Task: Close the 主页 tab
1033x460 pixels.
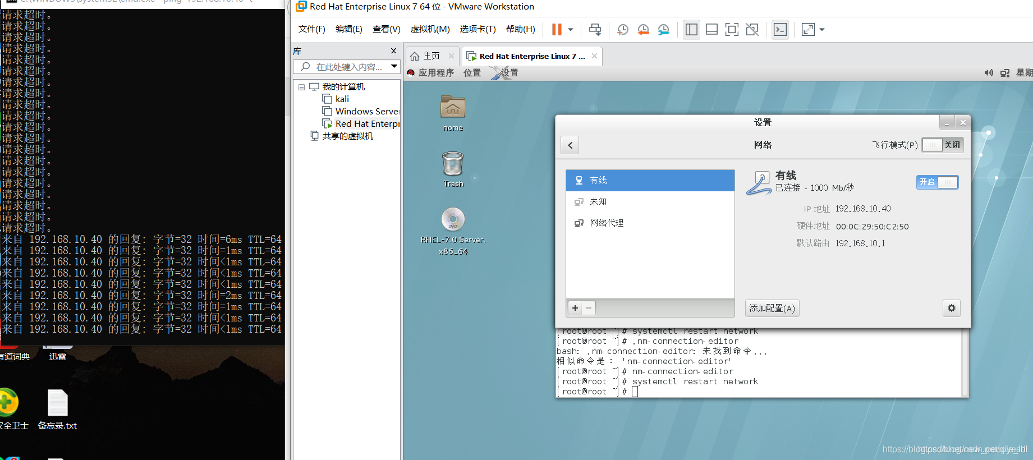Action: click(x=451, y=56)
